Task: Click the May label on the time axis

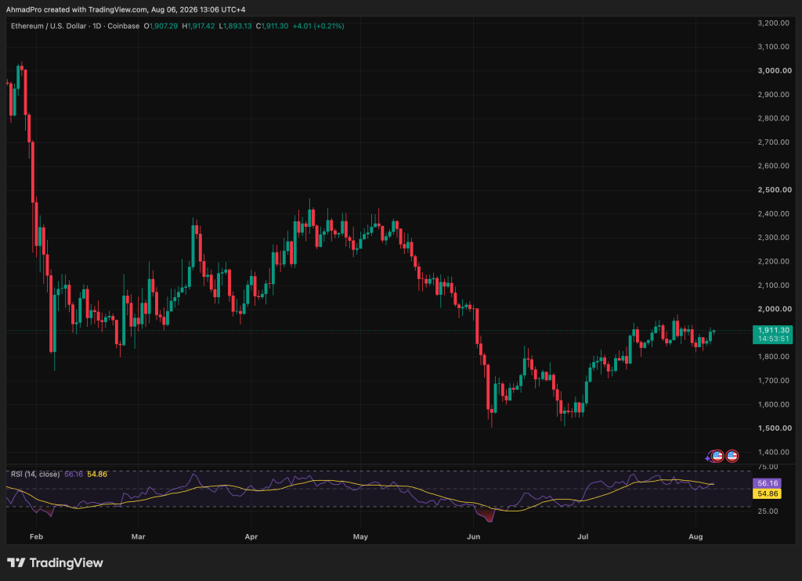Action: (x=360, y=536)
